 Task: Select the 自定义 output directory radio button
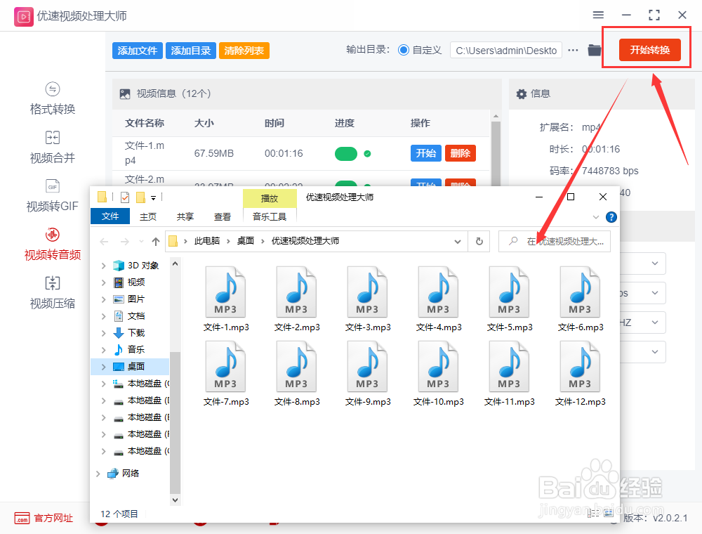click(404, 50)
